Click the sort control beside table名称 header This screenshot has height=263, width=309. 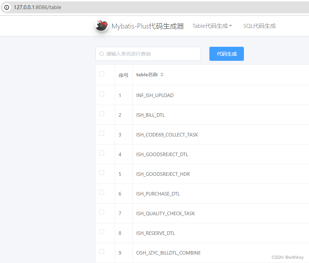pyautogui.click(x=162, y=74)
